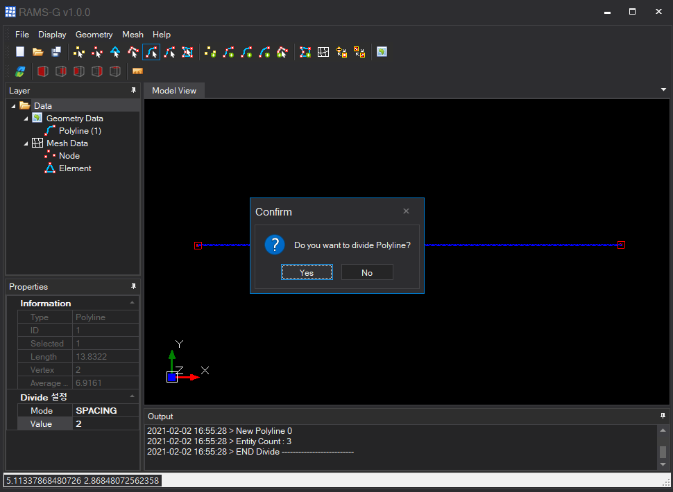Collapse the Geometry Data tree node
The height and width of the screenshot is (492, 673).
click(x=26, y=118)
